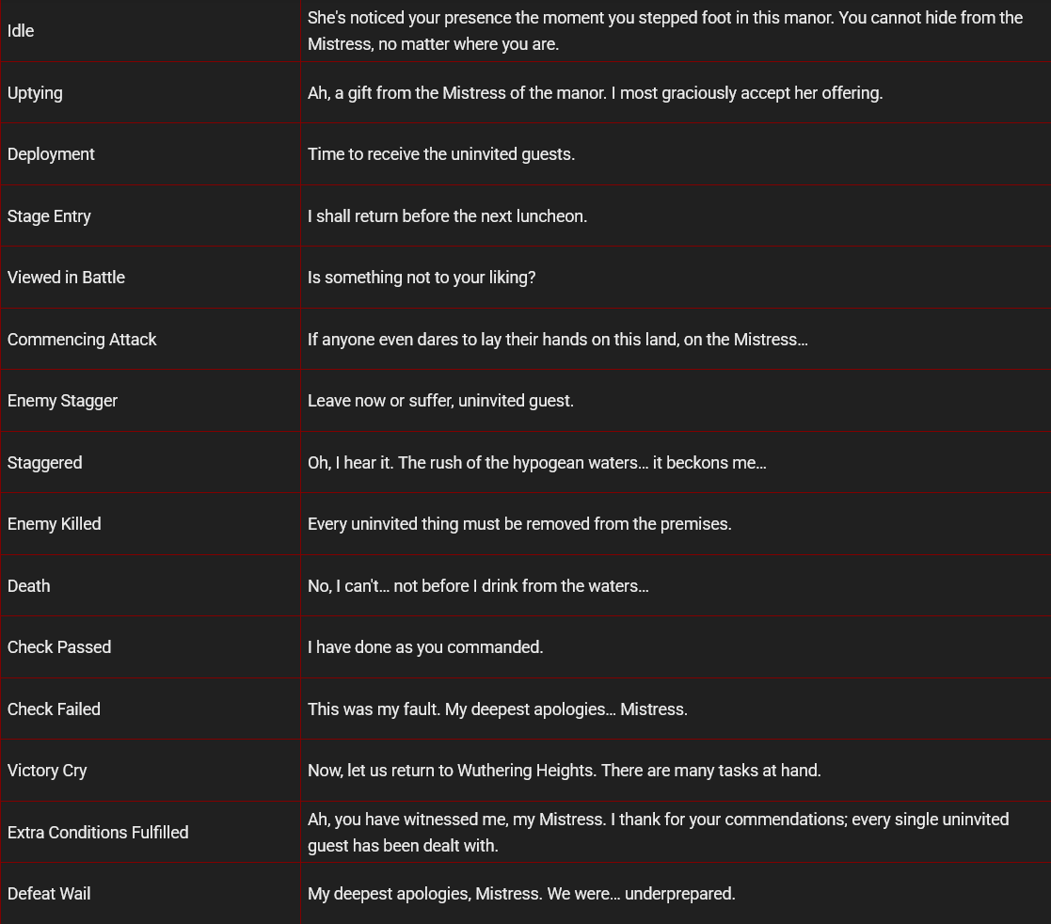Image resolution: width=1051 pixels, height=924 pixels.
Task: Select the Check Failed label
Action: coord(54,709)
